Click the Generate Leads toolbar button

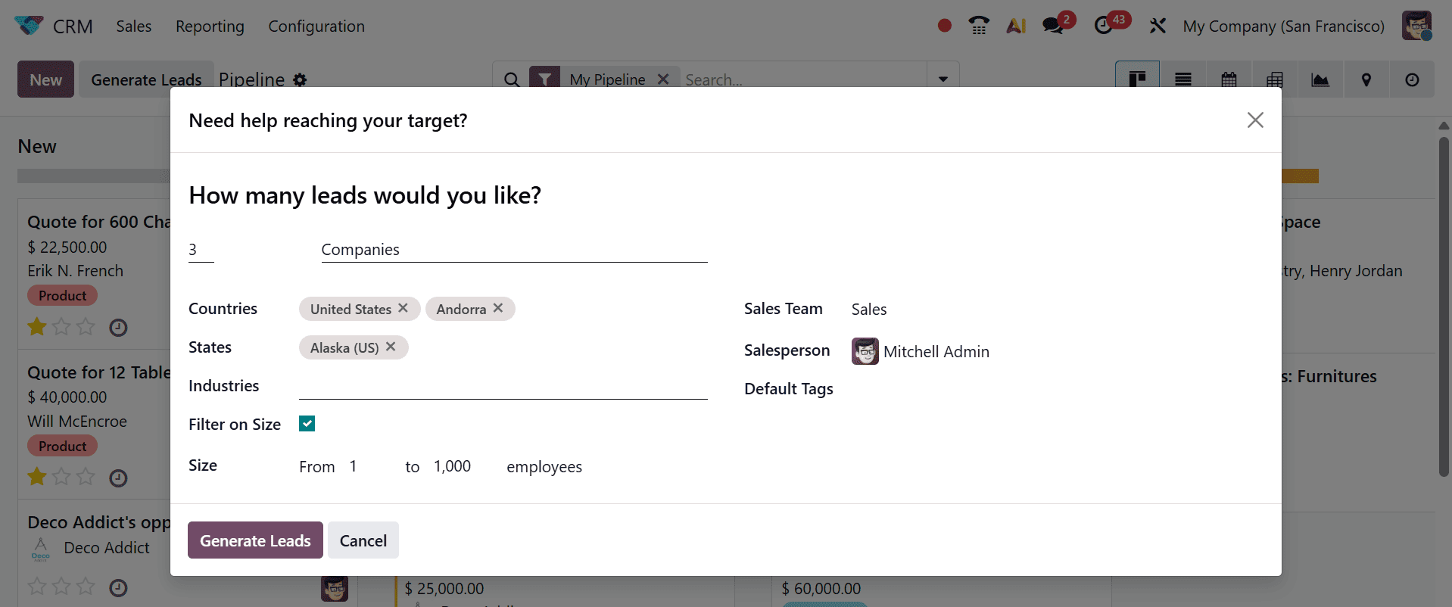coord(146,79)
